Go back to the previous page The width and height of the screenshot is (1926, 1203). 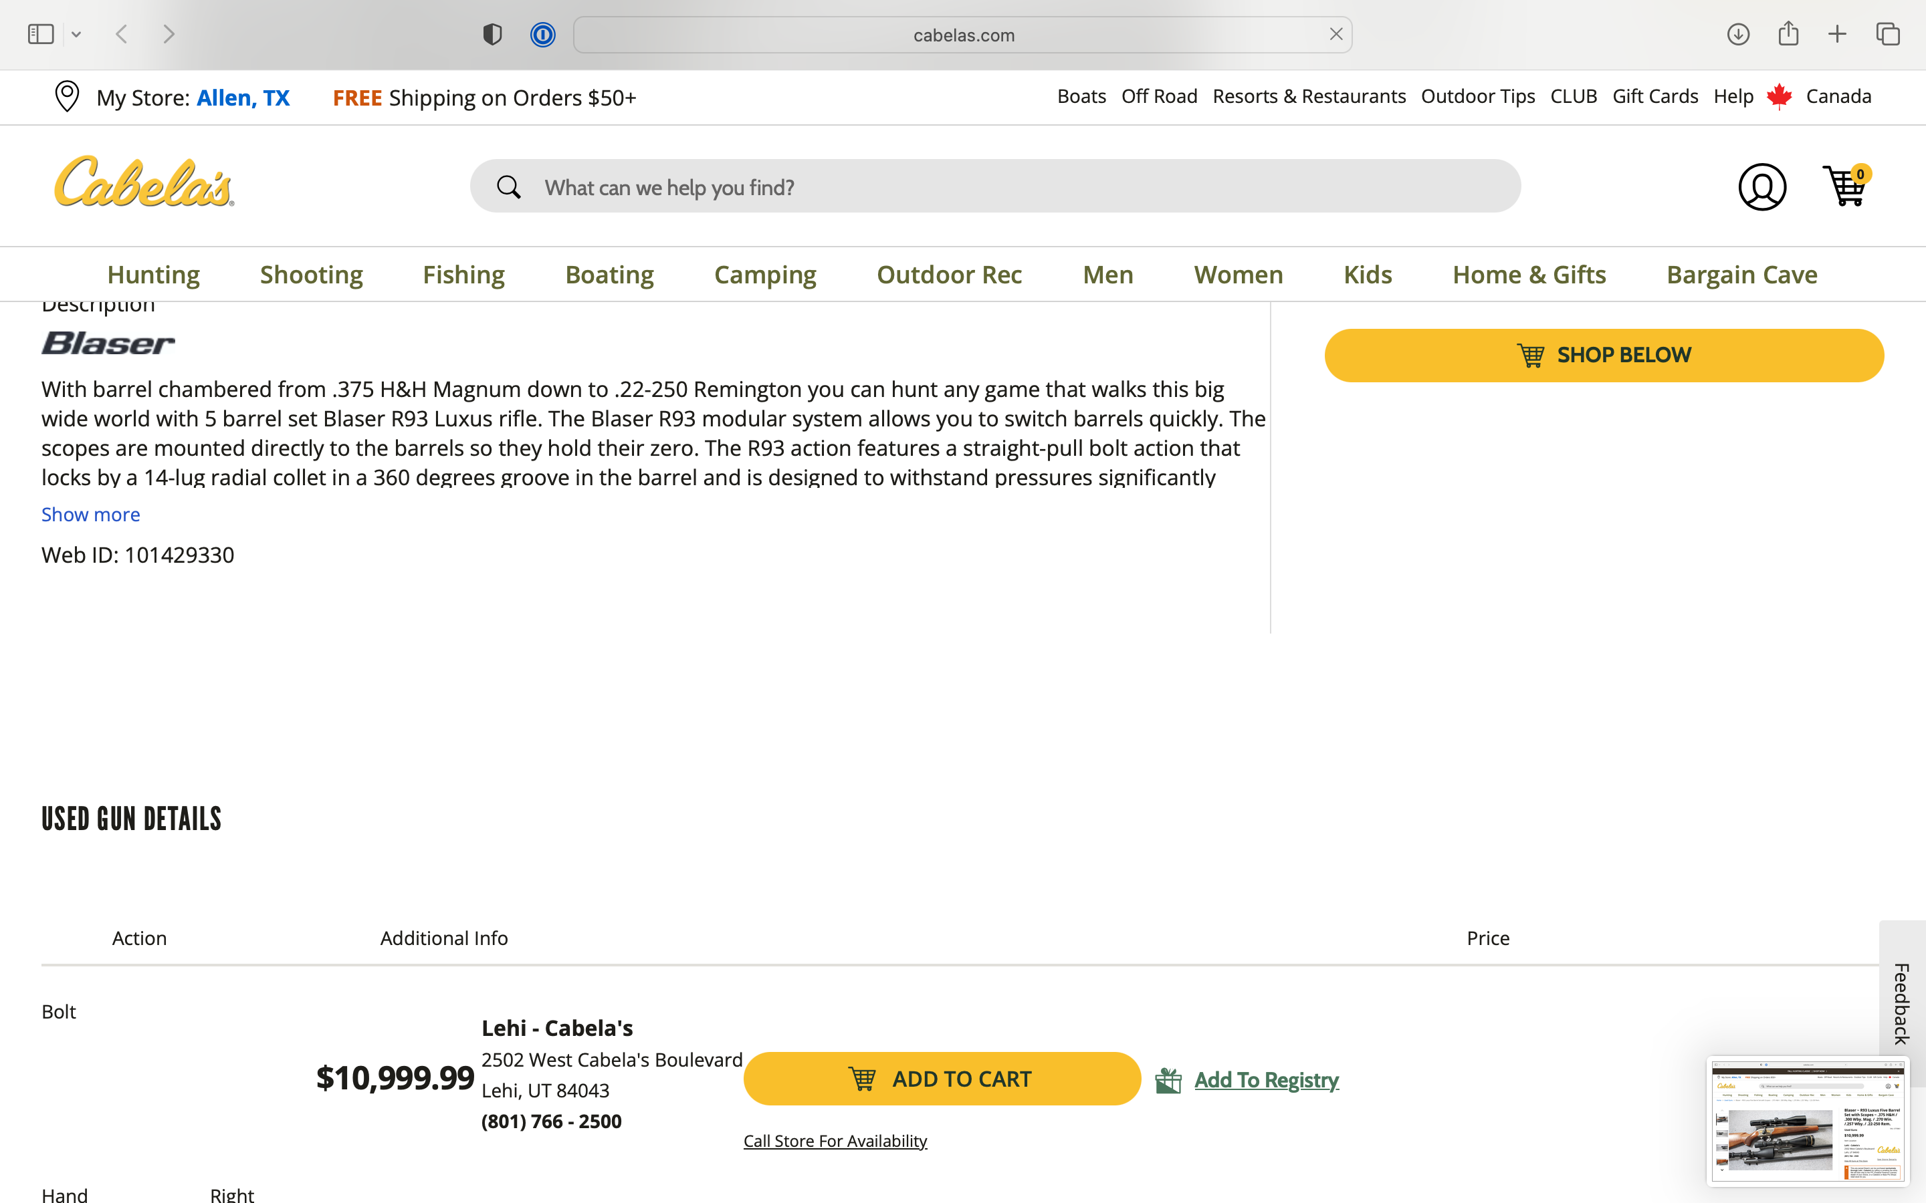tap(122, 34)
